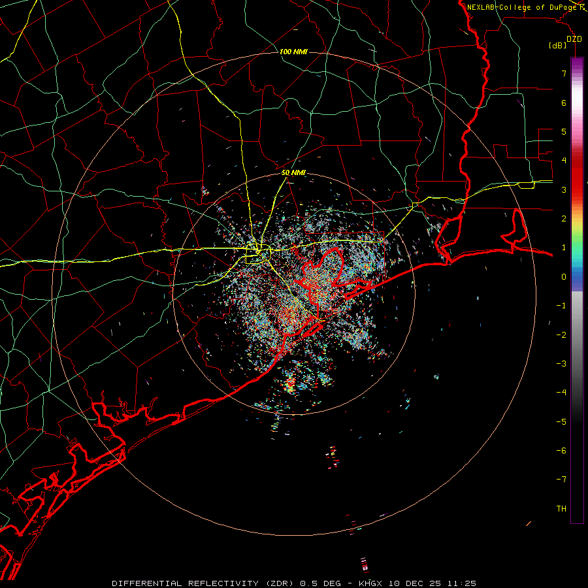Pick the "-6" label on the dB scale

pyautogui.click(x=561, y=451)
